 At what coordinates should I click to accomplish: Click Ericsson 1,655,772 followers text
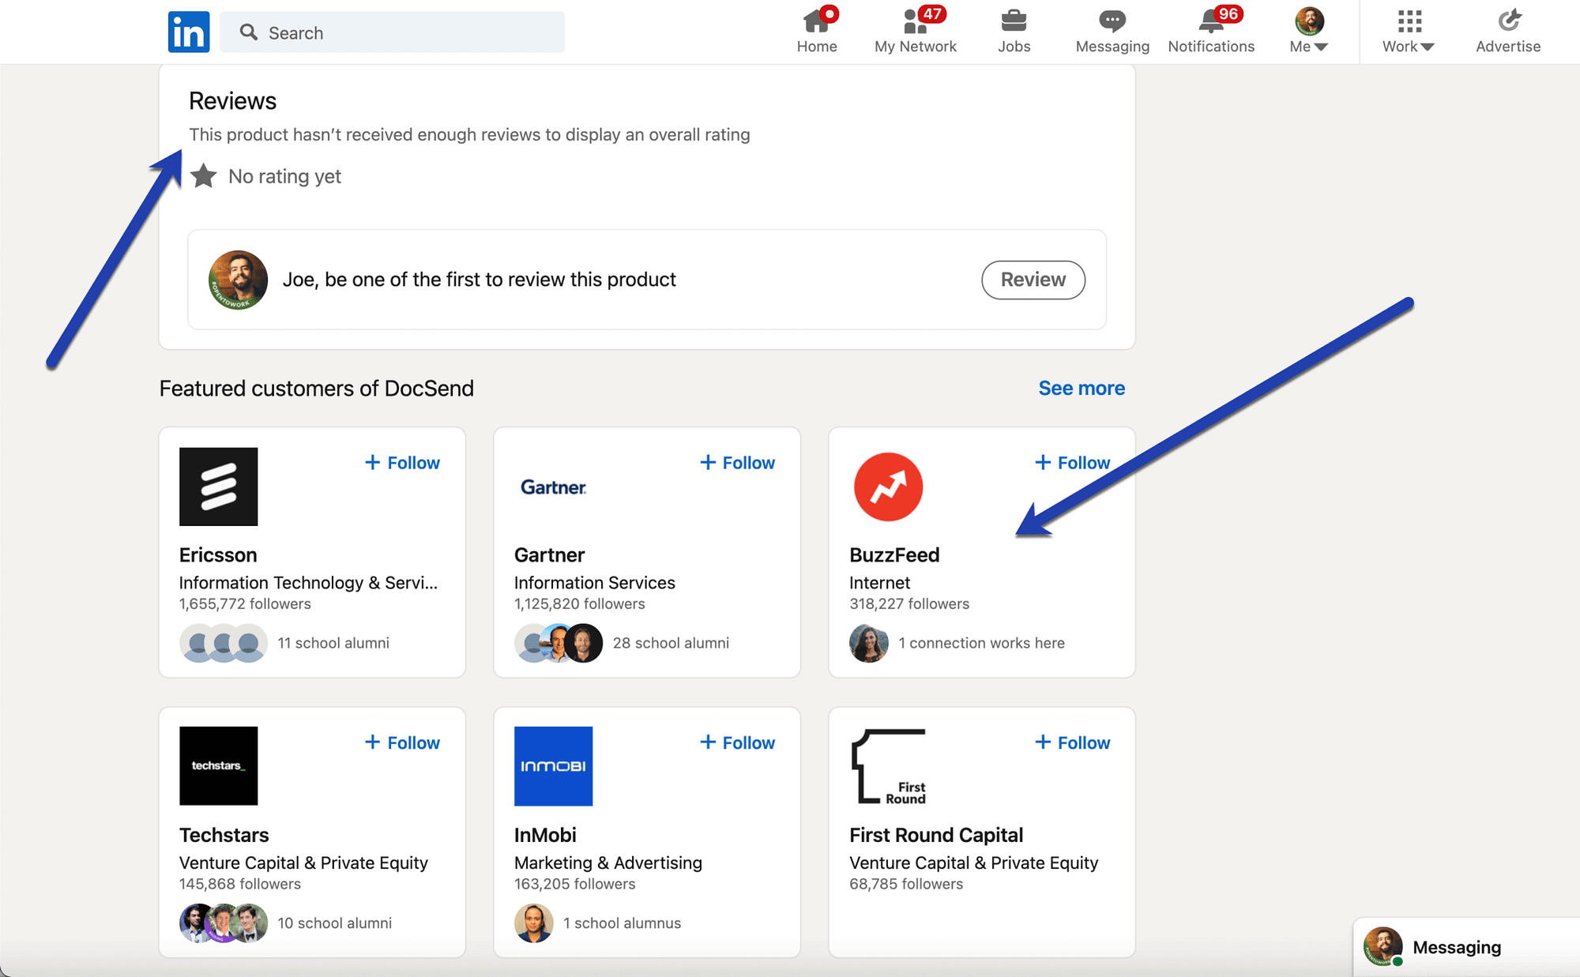coord(245,604)
